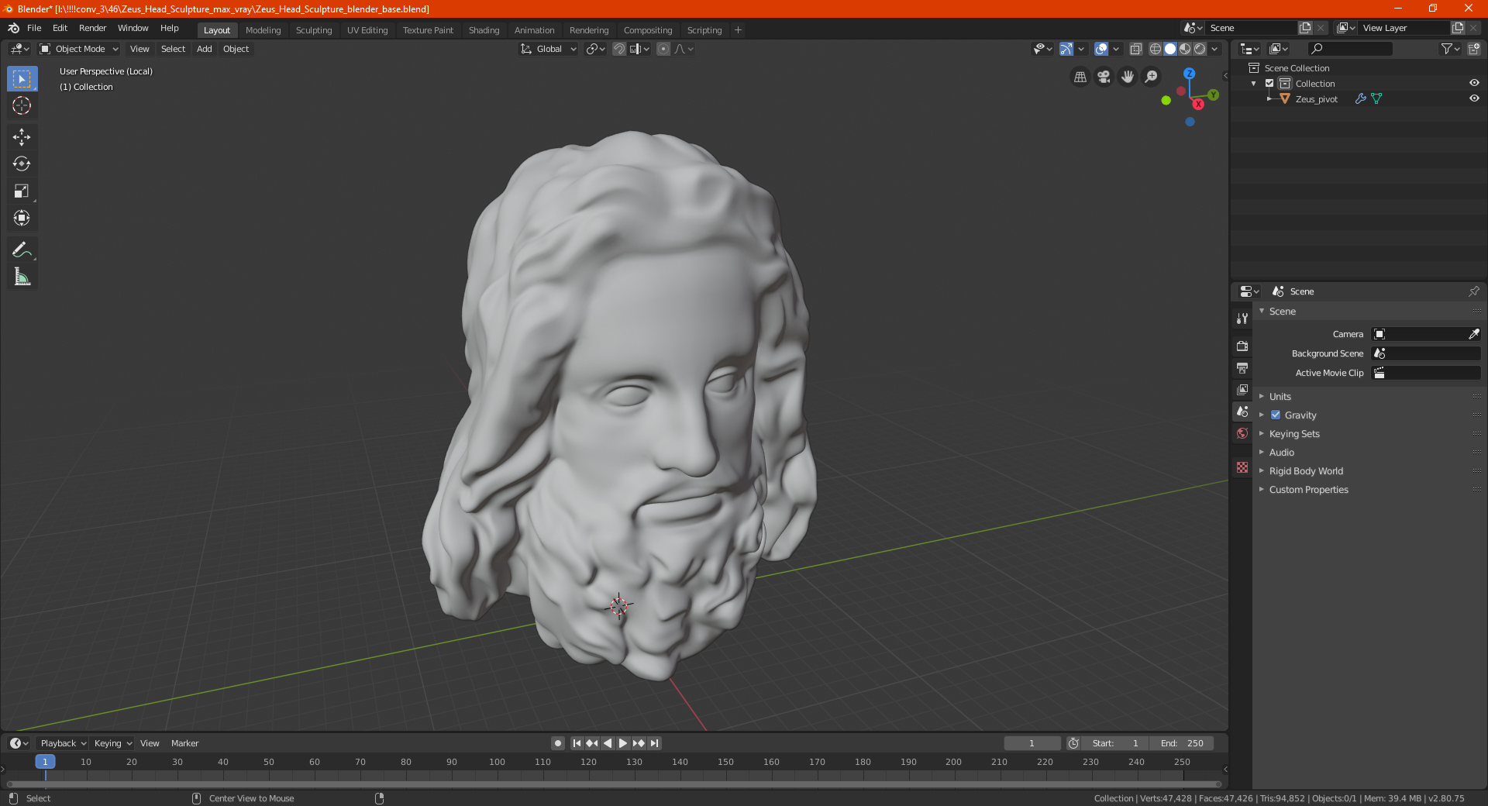Switch to rendered shading mode
The width and height of the screenshot is (1488, 806).
pyautogui.click(x=1200, y=49)
